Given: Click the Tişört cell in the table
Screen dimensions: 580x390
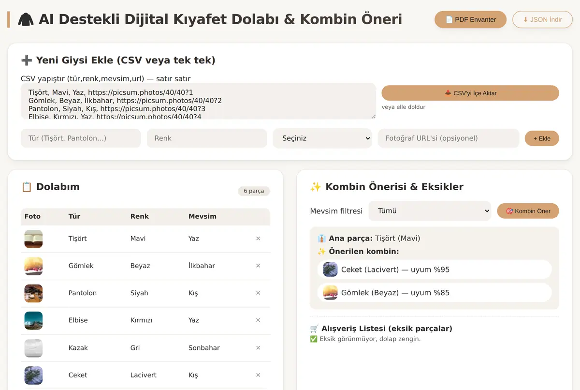Looking at the screenshot, I should point(78,239).
